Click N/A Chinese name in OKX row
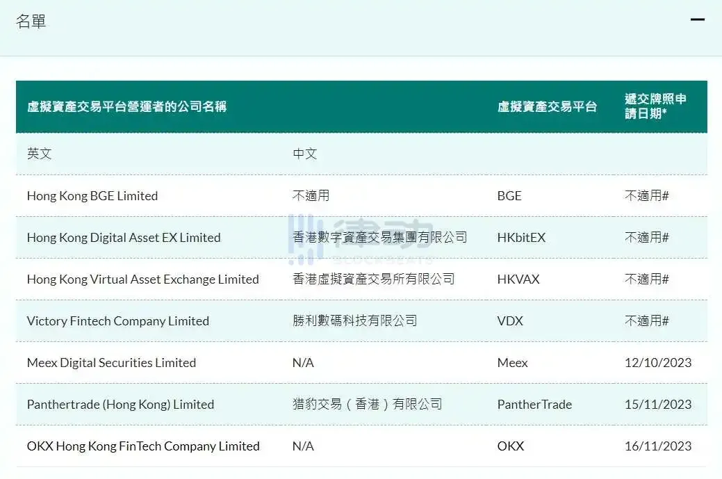Image resolution: width=722 pixels, height=479 pixels. pyautogui.click(x=303, y=446)
